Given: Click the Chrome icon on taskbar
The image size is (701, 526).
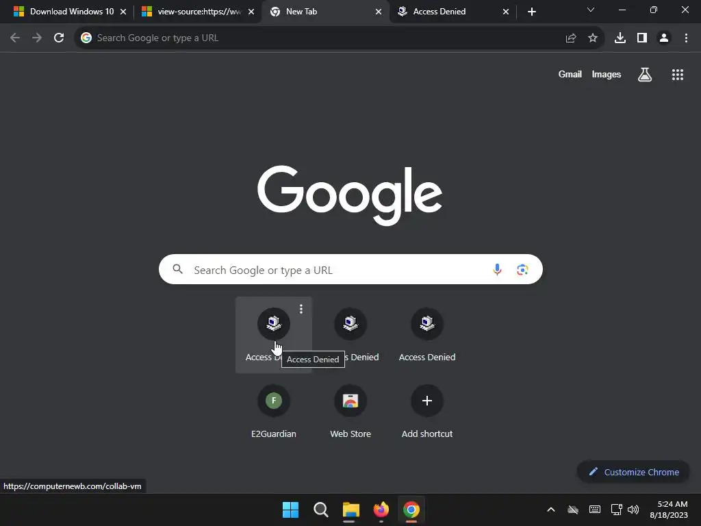Looking at the screenshot, I should coord(411,510).
